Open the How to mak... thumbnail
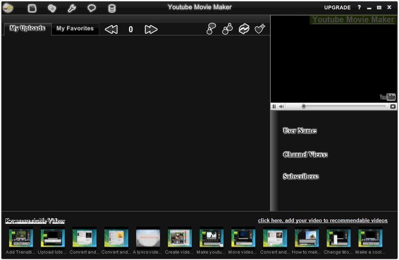Viewport: 399px width, 260px height. click(x=307, y=238)
